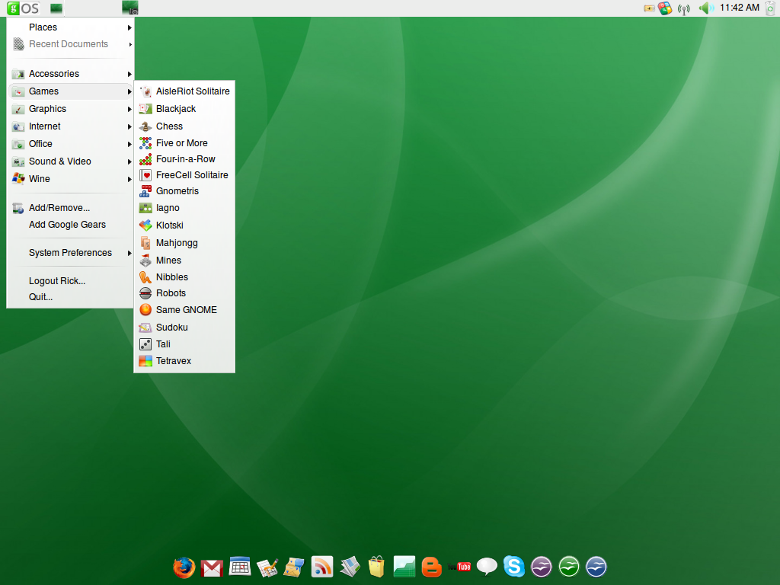Expand the Places submenu arrow
The height and width of the screenshot is (585, 780).
(x=129, y=28)
